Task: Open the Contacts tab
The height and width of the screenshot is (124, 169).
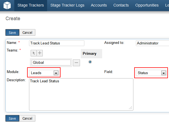Action: (121, 5)
